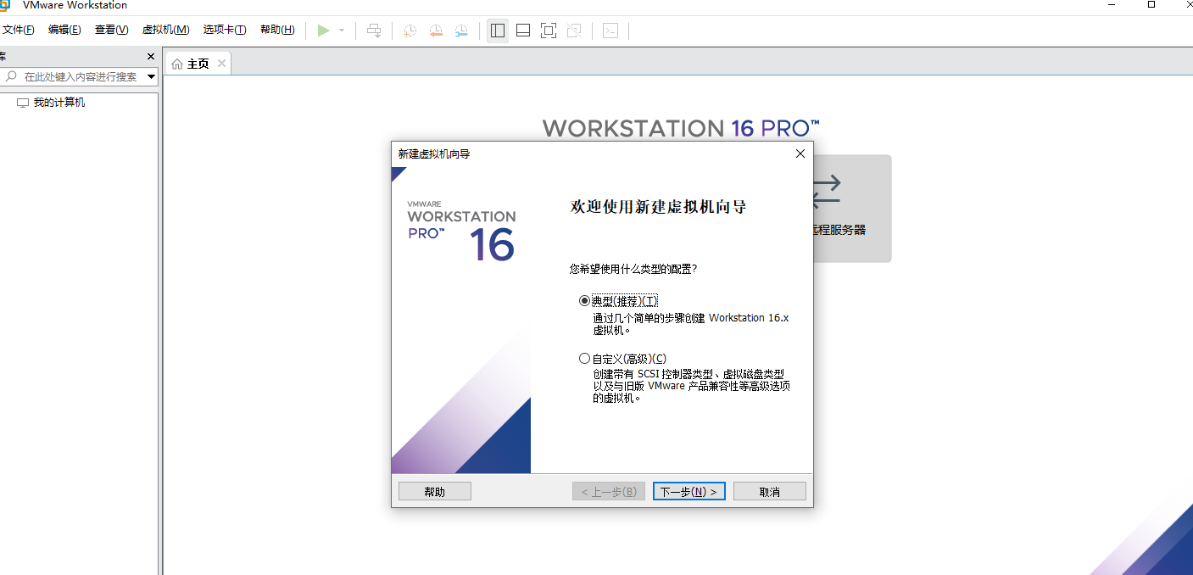Screen dimensions: 1193x575
Task: Click the console view toolbar icon
Action: (610, 31)
